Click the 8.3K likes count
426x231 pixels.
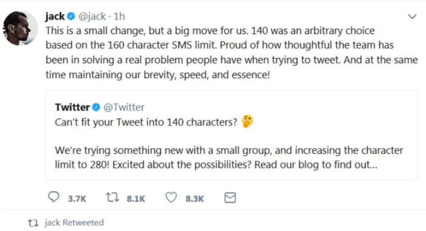click(195, 199)
